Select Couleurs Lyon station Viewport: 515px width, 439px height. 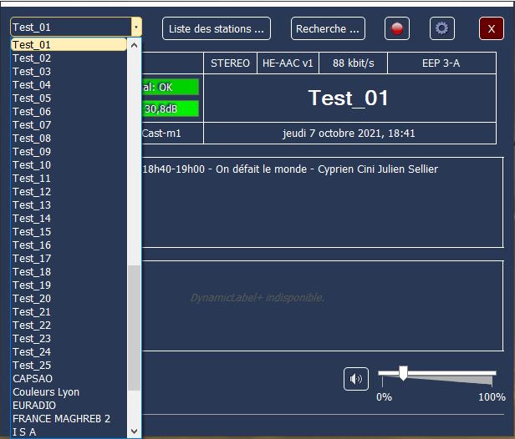[x=69, y=392]
